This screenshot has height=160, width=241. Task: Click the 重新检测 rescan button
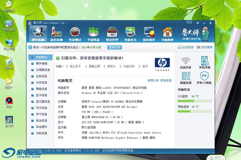coord(115,47)
